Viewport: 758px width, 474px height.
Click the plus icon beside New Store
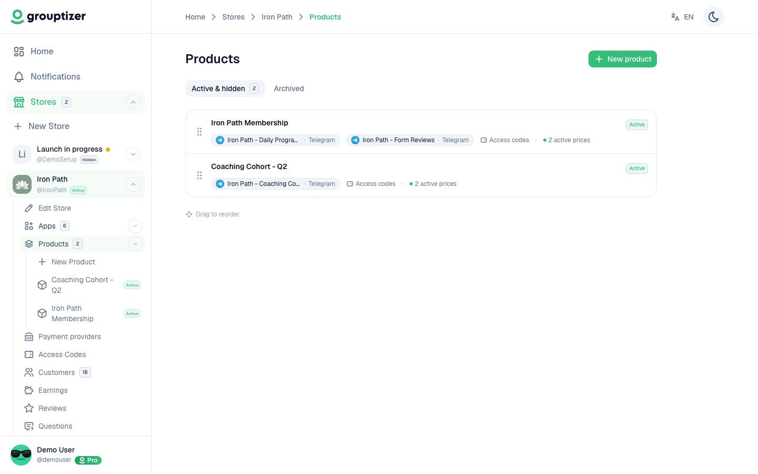18,126
